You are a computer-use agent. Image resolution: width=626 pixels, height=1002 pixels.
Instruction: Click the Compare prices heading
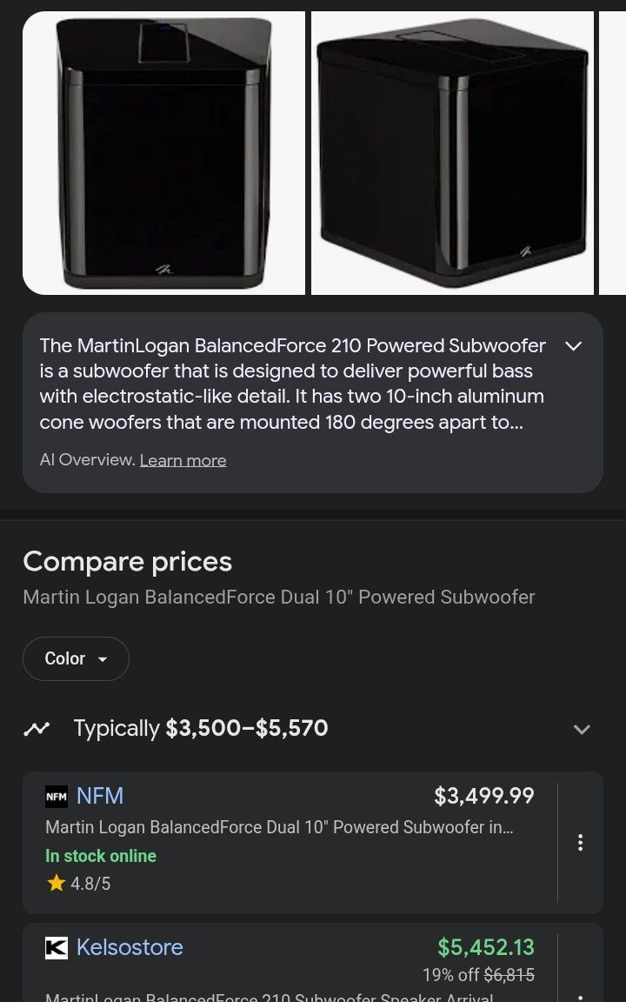128,562
